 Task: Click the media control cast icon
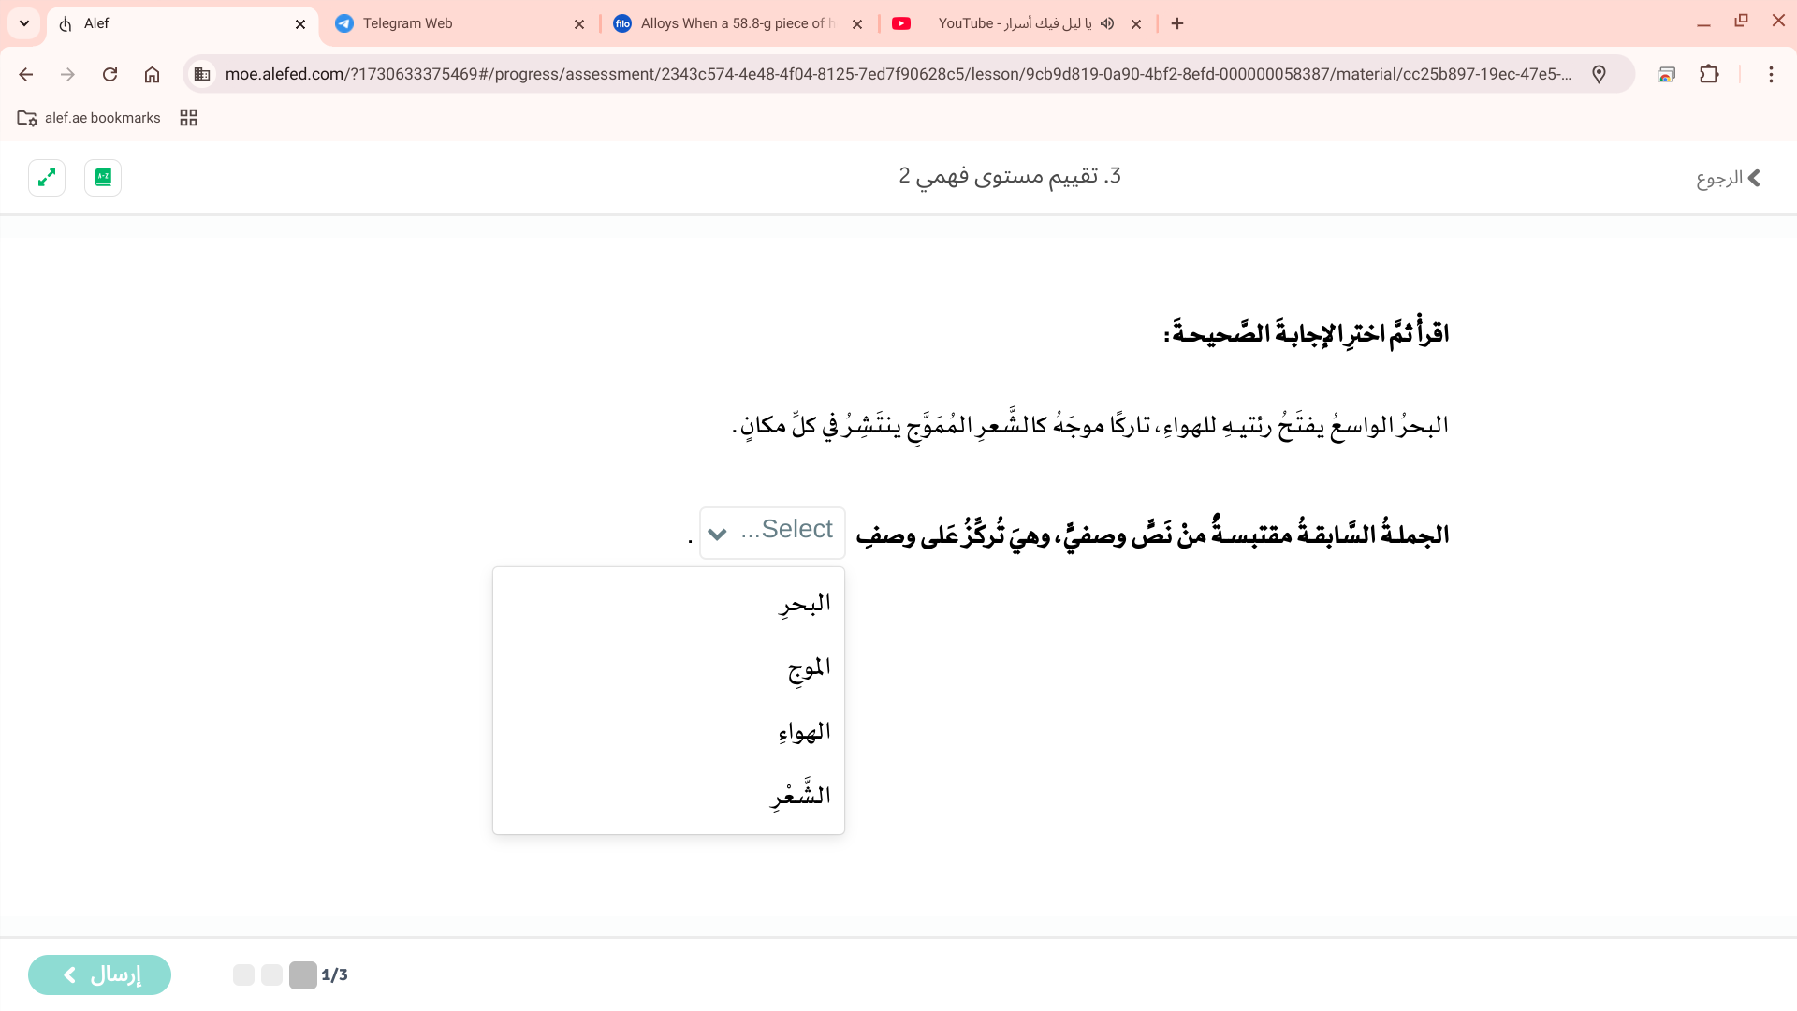[1666, 74]
